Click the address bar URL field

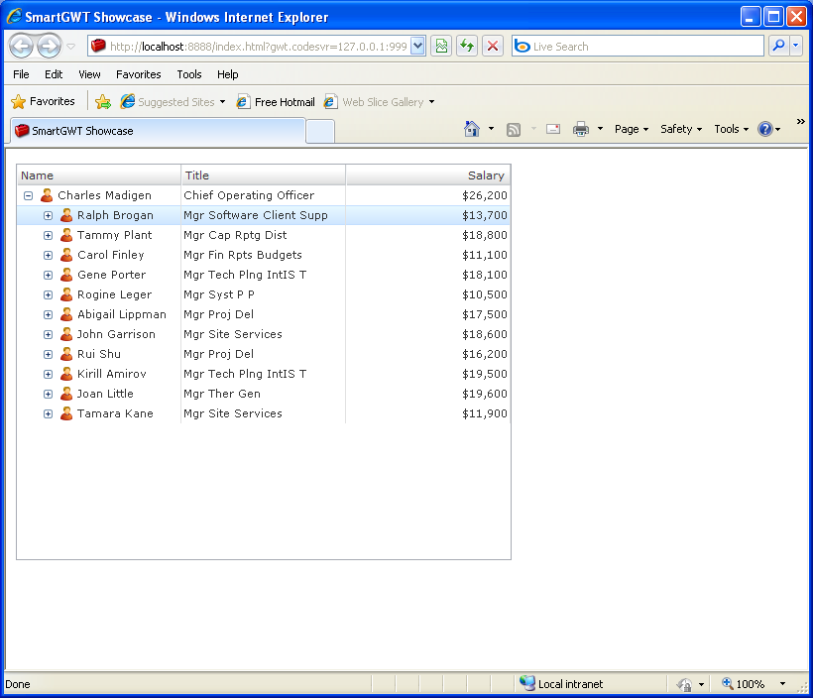pos(251,47)
